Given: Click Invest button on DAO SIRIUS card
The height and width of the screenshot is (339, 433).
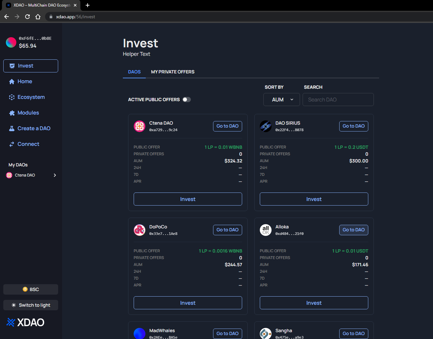Looking at the screenshot, I should 314,199.
